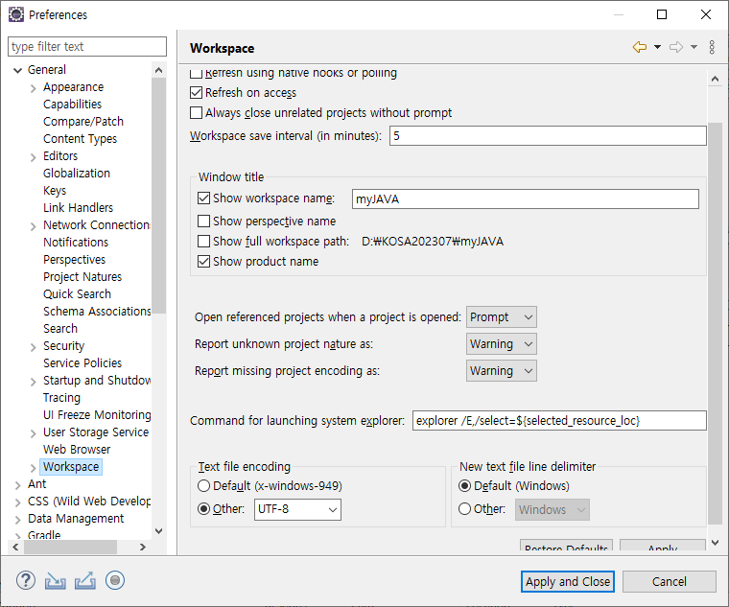The height and width of the screenshot is (607, 729).
Task: Collapse the General tree node
Action: (17, 70)
